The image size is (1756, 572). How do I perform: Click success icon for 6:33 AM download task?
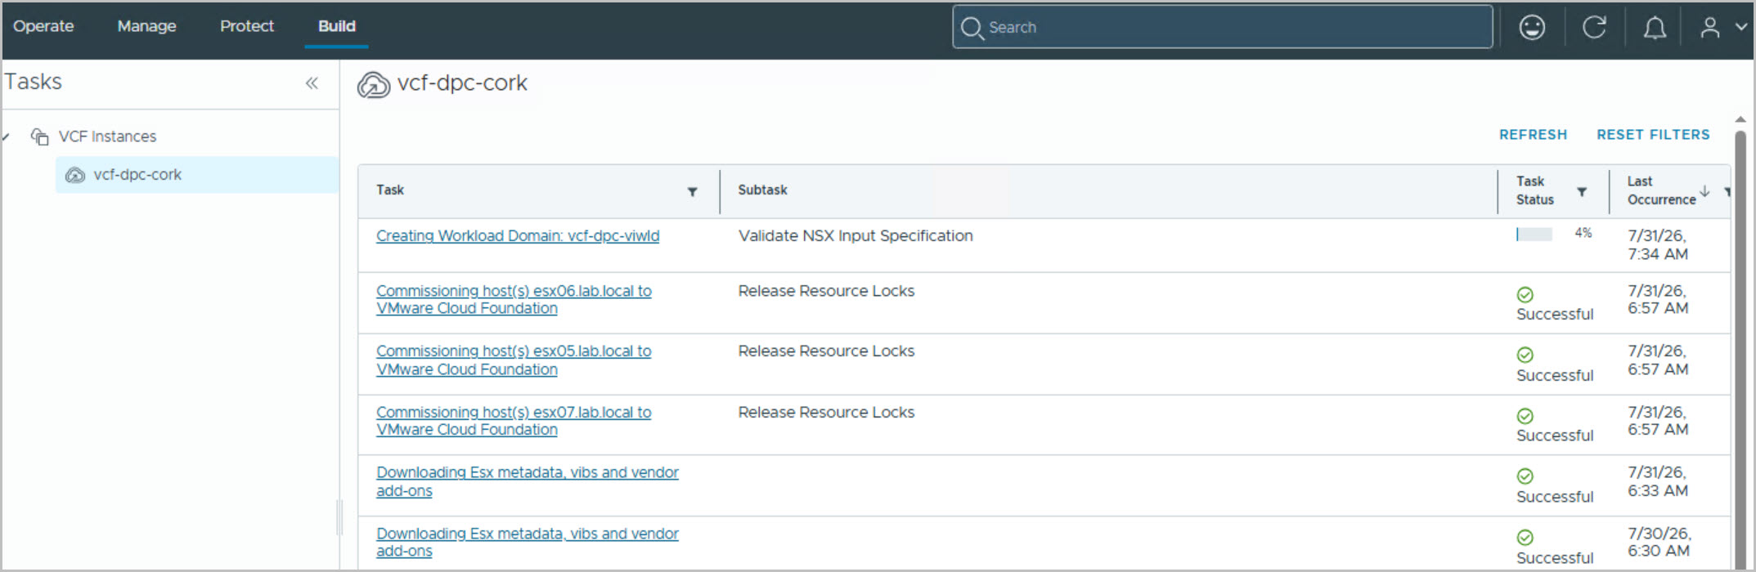1525,476
